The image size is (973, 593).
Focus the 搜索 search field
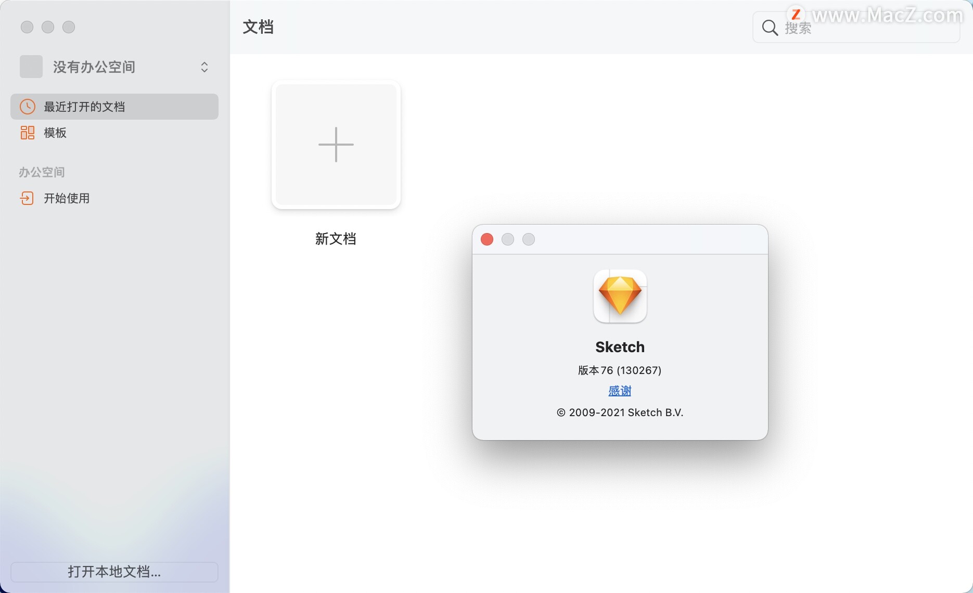[856, 28]
